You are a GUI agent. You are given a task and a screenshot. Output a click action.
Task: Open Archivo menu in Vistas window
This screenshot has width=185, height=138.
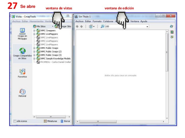pos(17,21)
